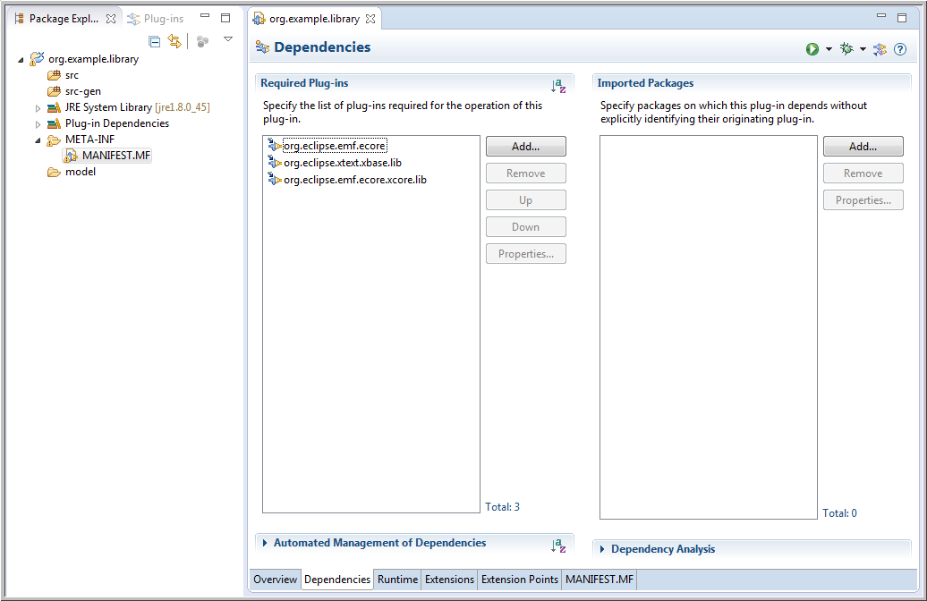Expand the Dependency Analysis section
The image size is (927, 601).
[603, 549]
